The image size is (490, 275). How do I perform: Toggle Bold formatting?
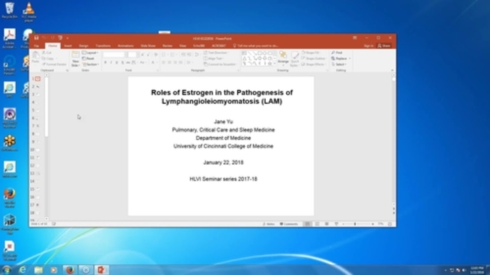tap(106, 63)
